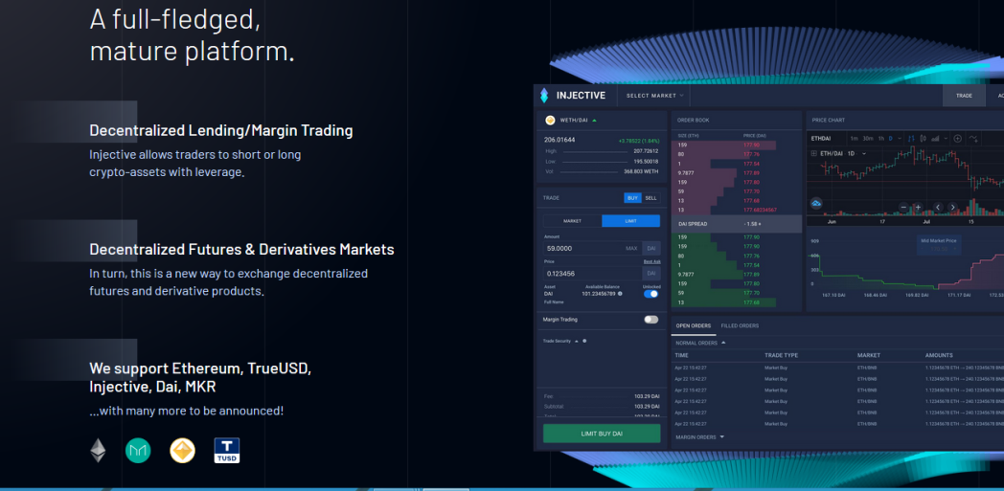Viewport: 1004px width, 491px height.
Task: Click the Decentralized Lending/Margin Trading heading
Action: [x=221, y=130]
